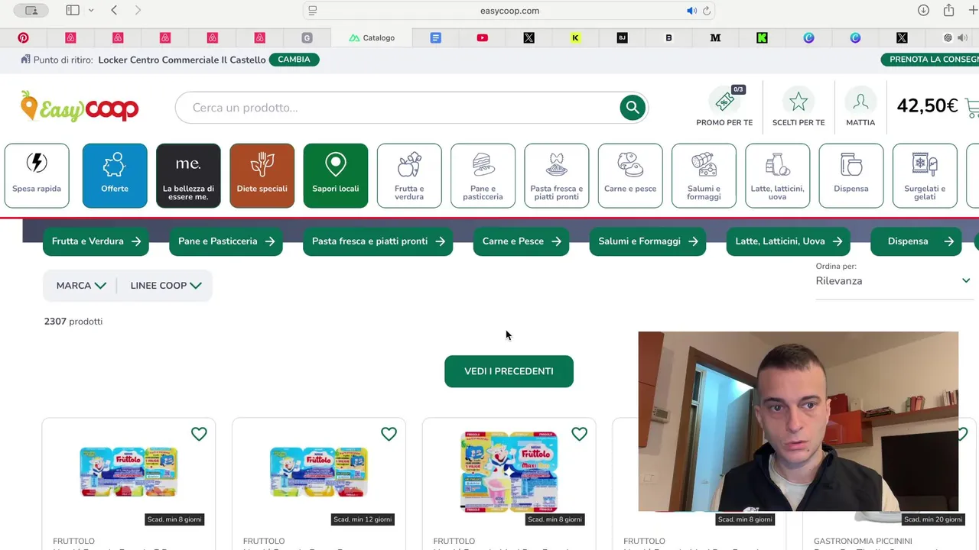Click the green Latte, Latticini, Uova pill
979x550 pixels.
(x=788, y=241)
